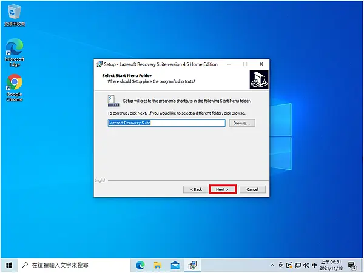The height and width of the screenshot is (273, 364).
Task: Minimize the Setup window
Action: [229, 64]
